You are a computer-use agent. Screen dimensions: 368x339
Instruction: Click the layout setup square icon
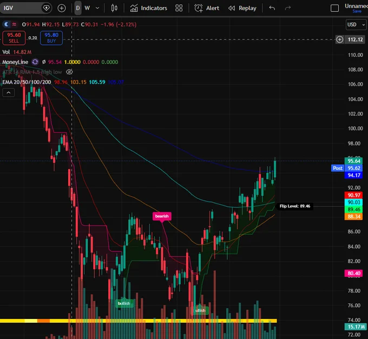pos(334,8)
